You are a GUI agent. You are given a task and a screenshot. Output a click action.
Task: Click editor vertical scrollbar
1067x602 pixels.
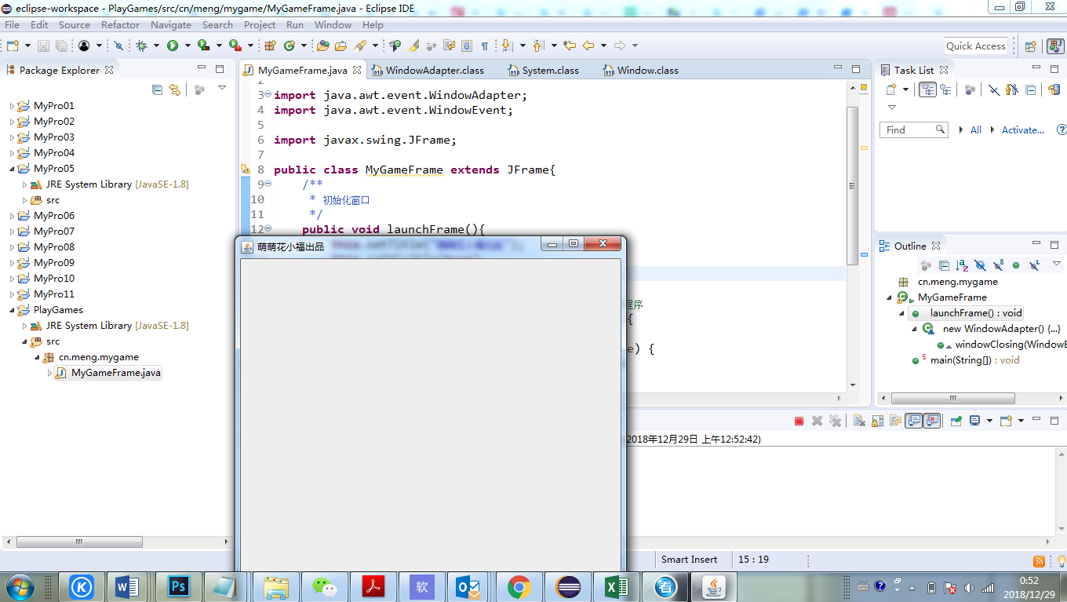pyautogui.click(x=853, y=186)
